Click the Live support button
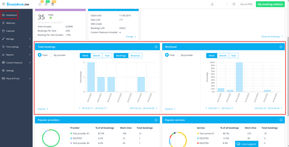Screen dimensions: 289x147 247,144
